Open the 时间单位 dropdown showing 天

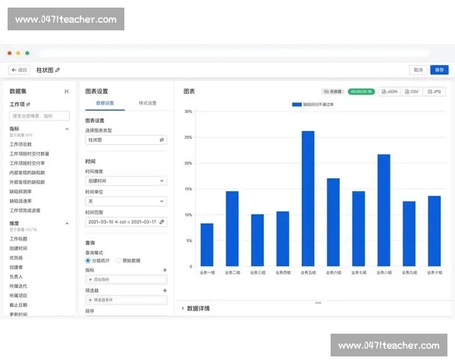[x=125, y=202]
